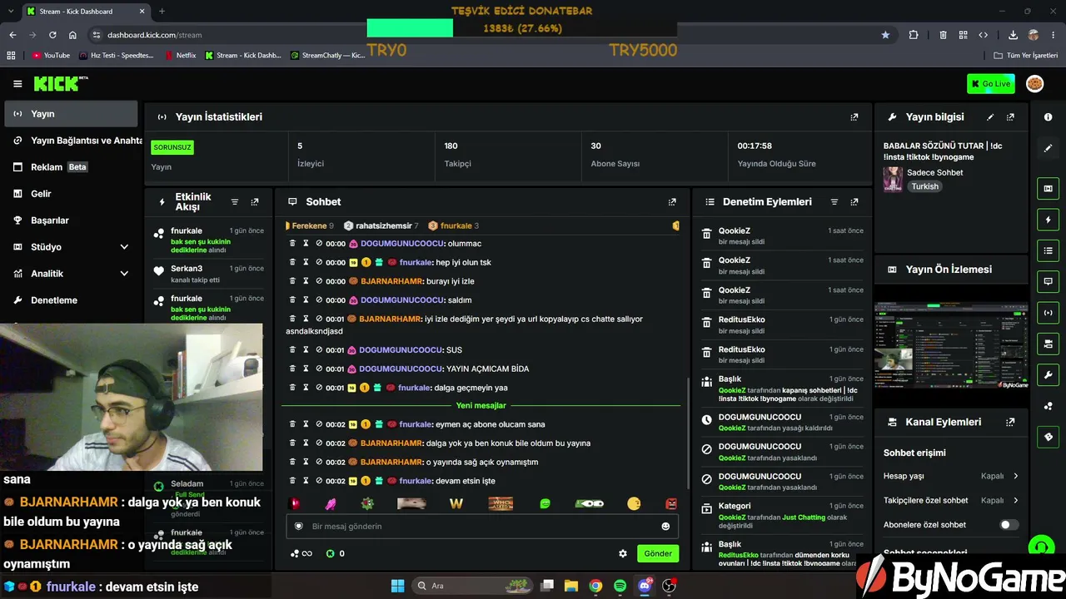Open the Reklam Beta menu item

coord(71,167)
